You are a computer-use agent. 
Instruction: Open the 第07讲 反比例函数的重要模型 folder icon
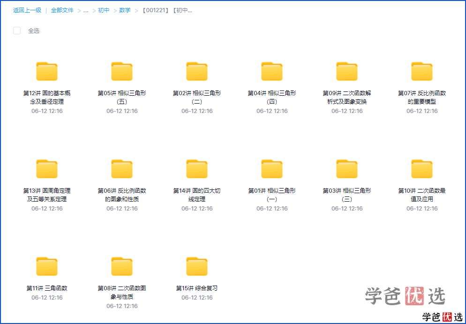coord(422,71)
